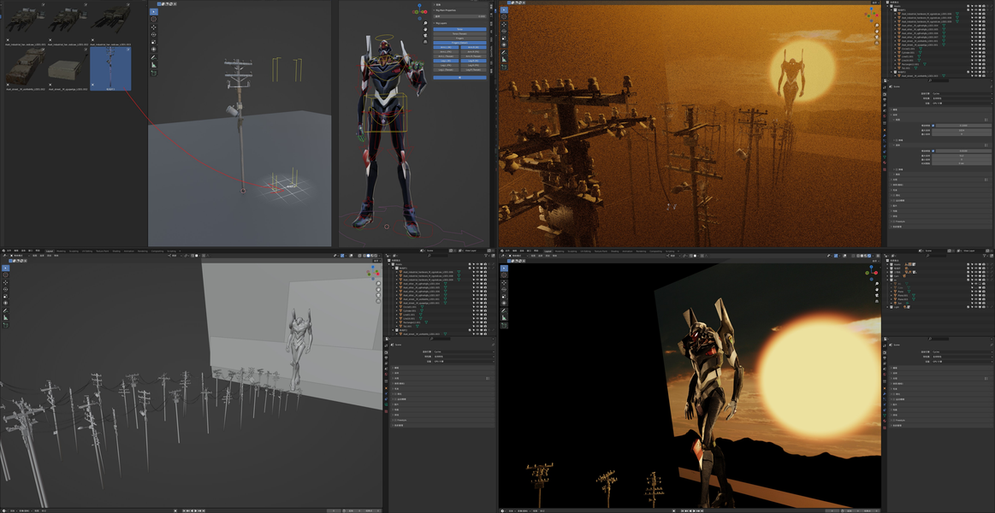Select the Annotate tool in pole asset viewport
The image size is (995, 513).
click(153, 57)
